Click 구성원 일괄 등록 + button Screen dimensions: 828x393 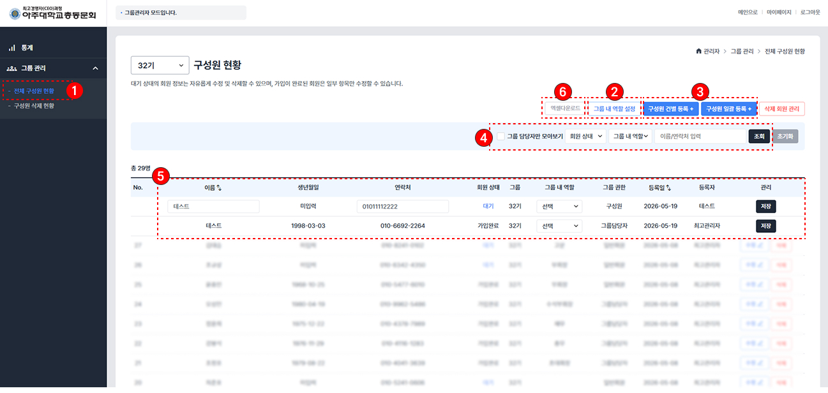(728, 109)
